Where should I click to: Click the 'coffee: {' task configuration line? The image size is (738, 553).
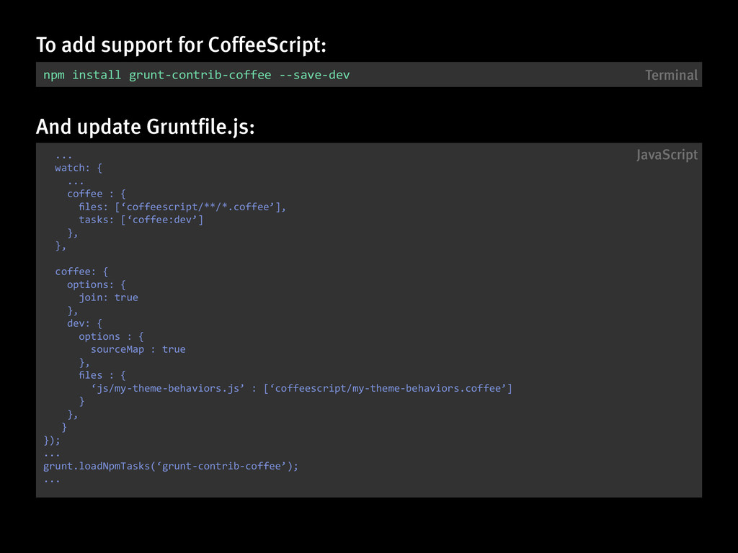tap(81, 271)
